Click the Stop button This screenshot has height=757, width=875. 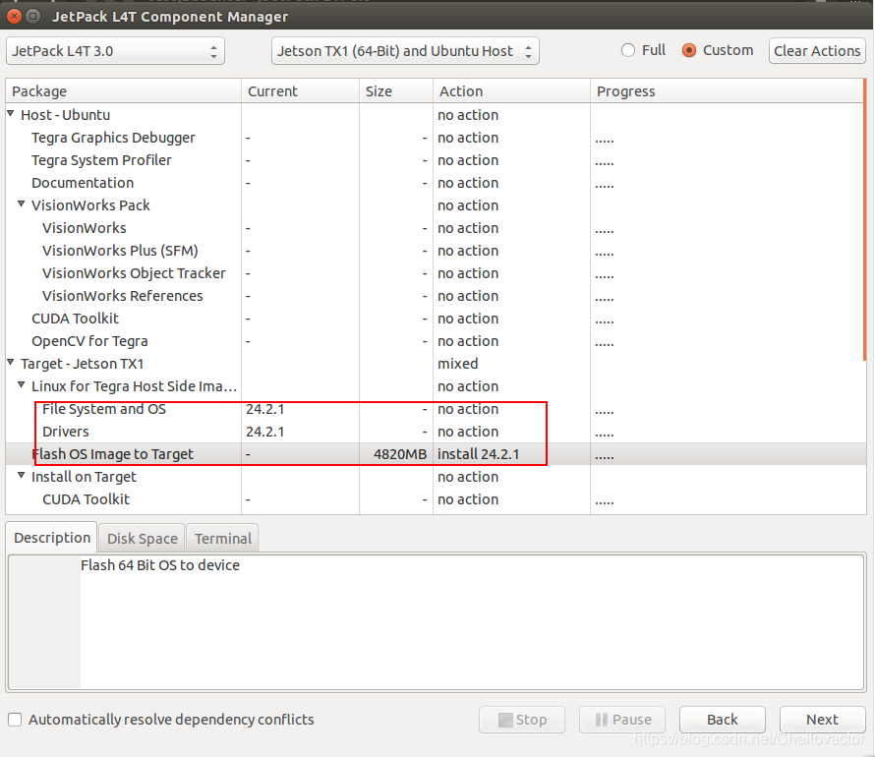click(522, 720)
